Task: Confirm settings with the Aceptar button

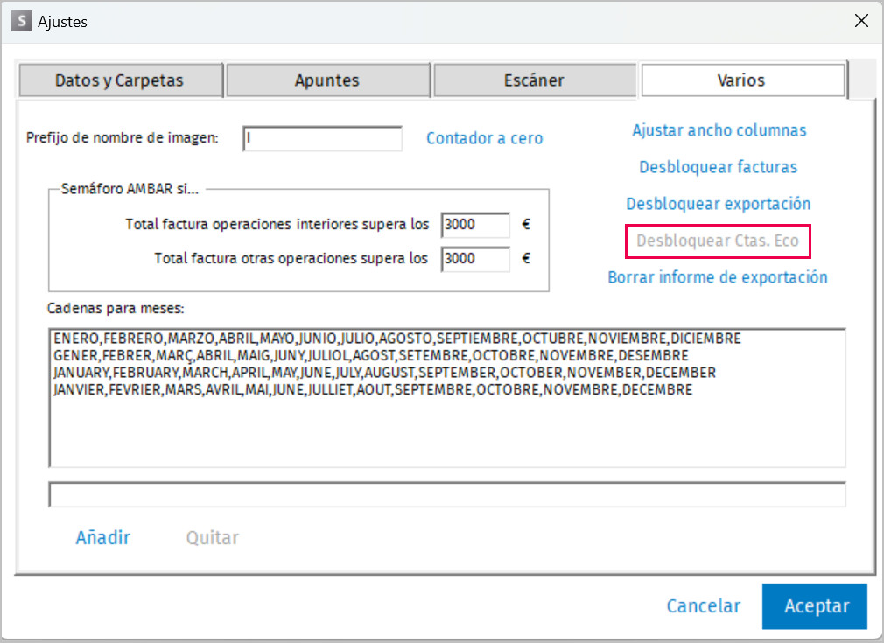Action: (815, 606)
